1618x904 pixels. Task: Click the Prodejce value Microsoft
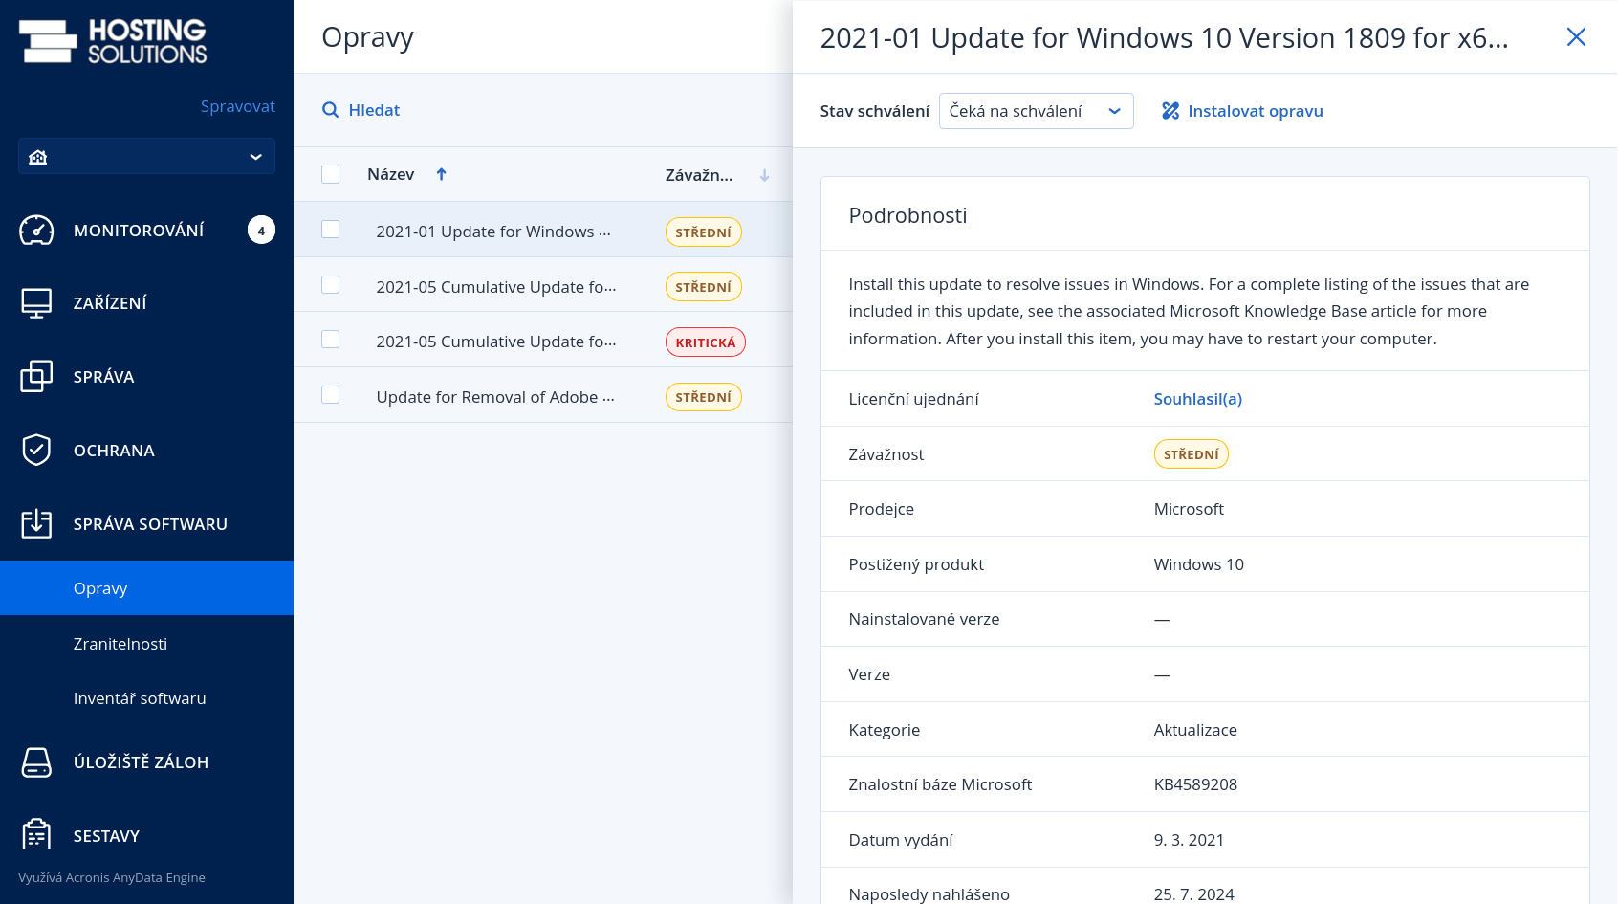coord(1189,509)
